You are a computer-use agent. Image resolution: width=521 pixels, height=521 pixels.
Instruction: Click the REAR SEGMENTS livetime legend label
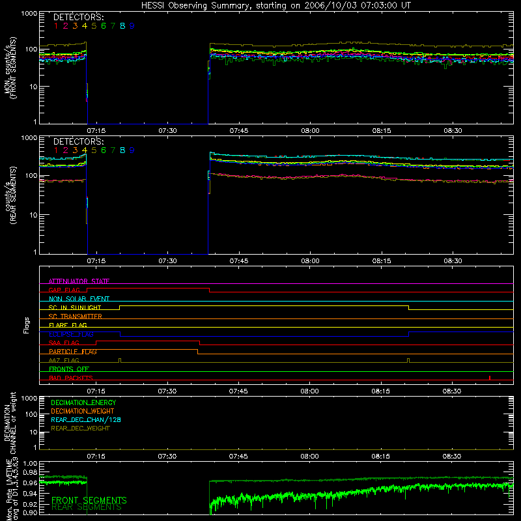87,507
